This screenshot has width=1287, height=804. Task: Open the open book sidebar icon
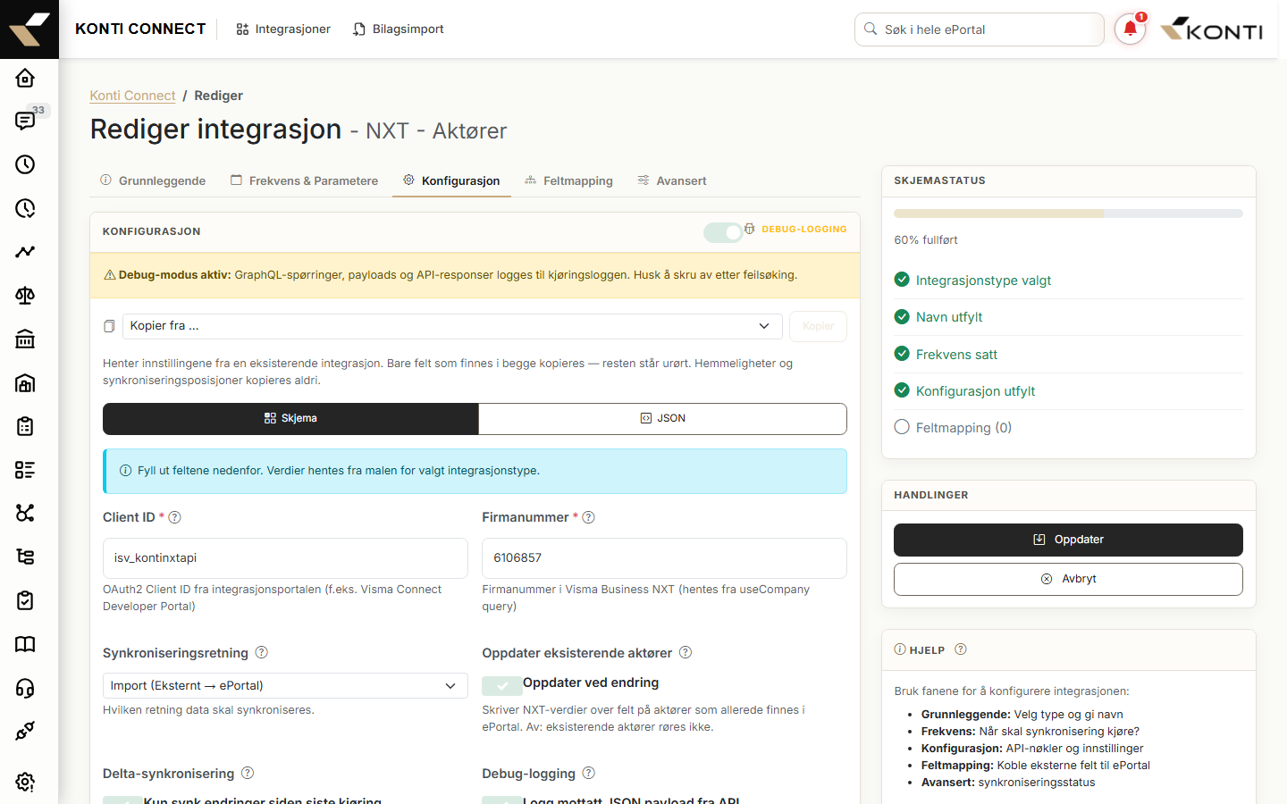25,644
